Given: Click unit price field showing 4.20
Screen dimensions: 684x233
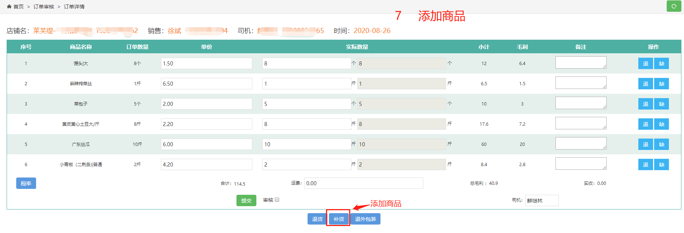Looking at the screenshot, I should (206, 165).
